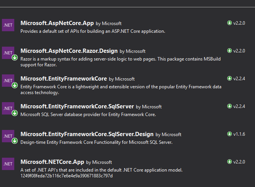This screenshot has width=255, height=187.
Task: Click description 'Design-time Entity Framework Core Functionality'
Action: tap(96, 142)
